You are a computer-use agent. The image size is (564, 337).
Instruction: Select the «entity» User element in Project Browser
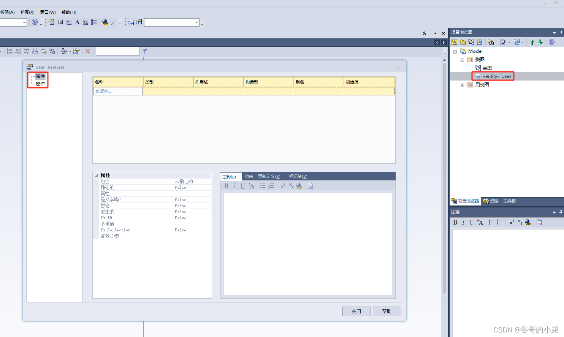(x=497, y=76)
